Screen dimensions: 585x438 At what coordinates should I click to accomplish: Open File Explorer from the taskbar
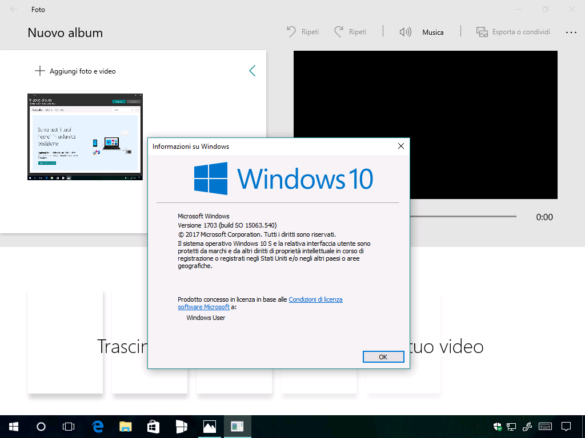[125, 427]
